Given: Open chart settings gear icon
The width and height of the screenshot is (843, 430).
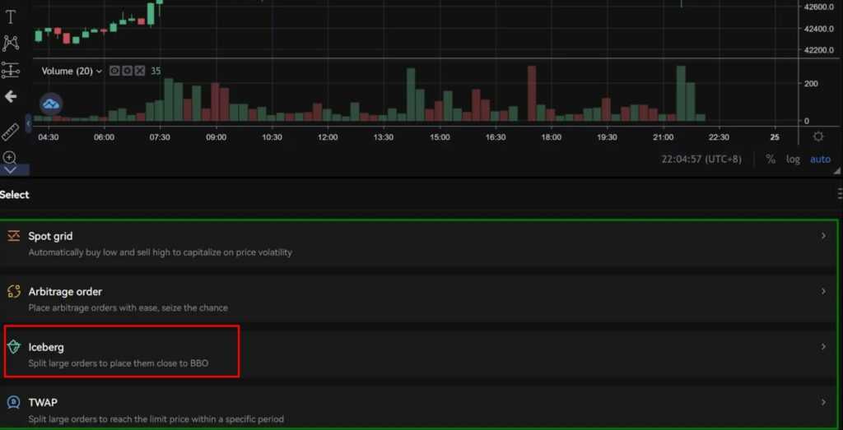Looking at the screenshot, I should coord(817,136).
